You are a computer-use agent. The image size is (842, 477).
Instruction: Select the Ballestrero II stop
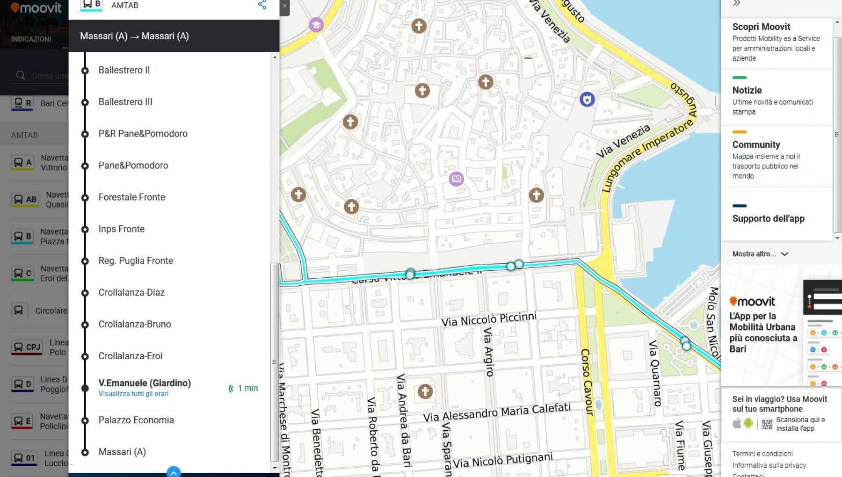124,70
